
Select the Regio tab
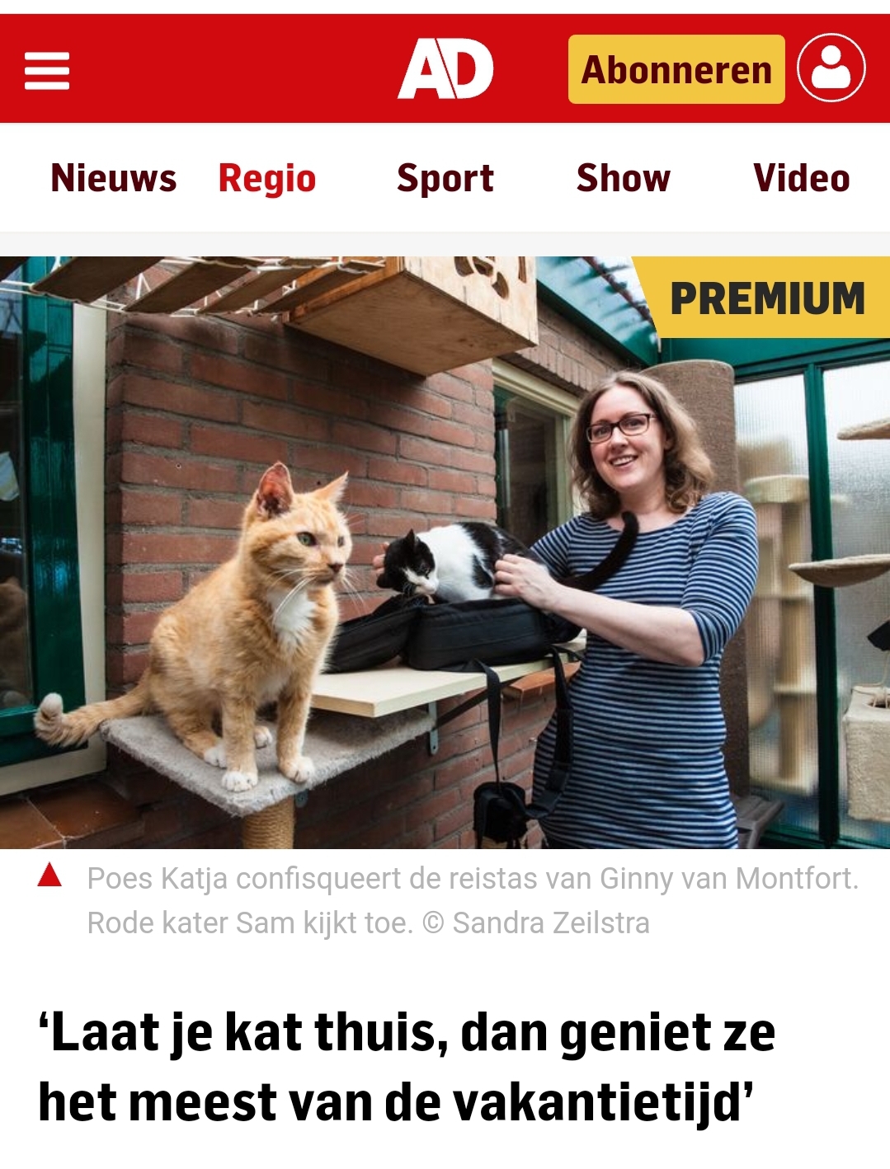coord(267,178)
